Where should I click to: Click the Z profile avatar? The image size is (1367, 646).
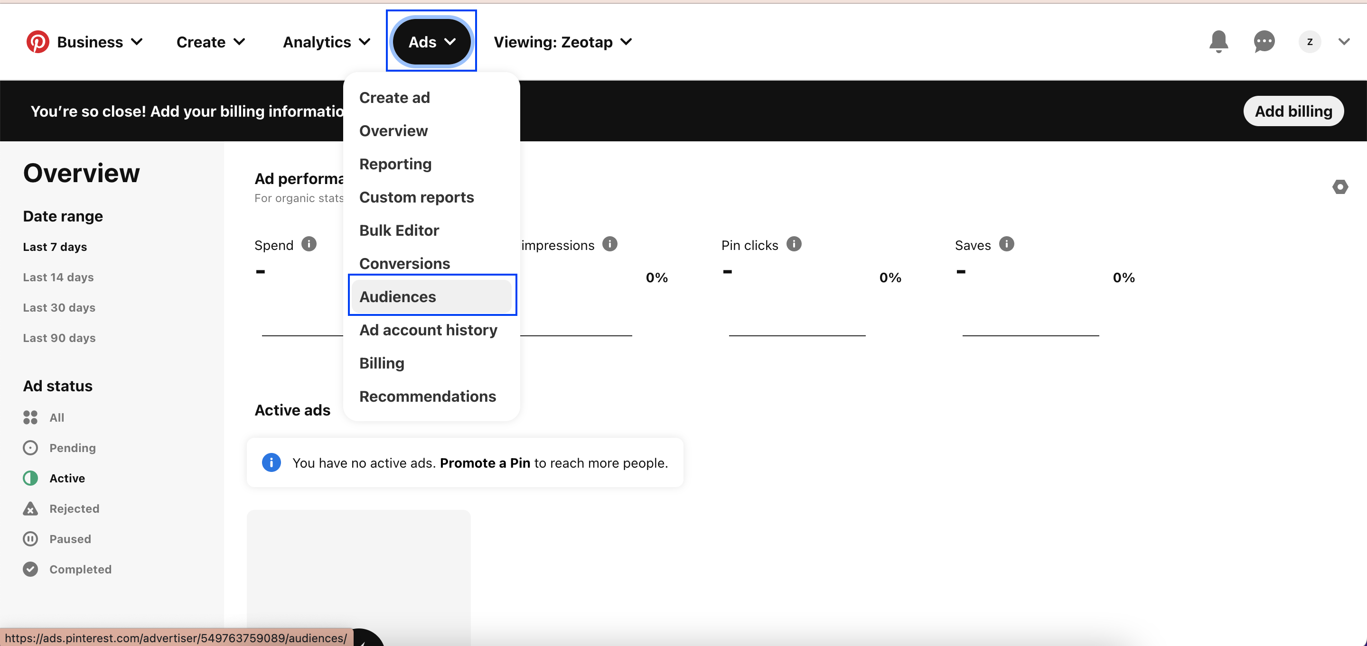click(1309, 42)
